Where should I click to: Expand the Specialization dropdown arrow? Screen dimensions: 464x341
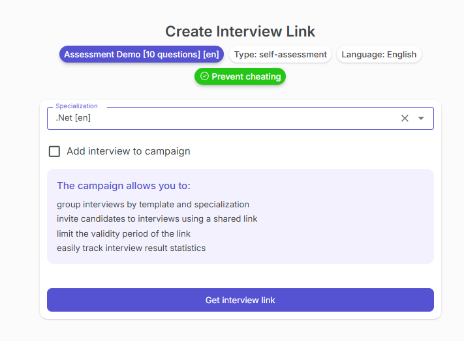[421, 118]
